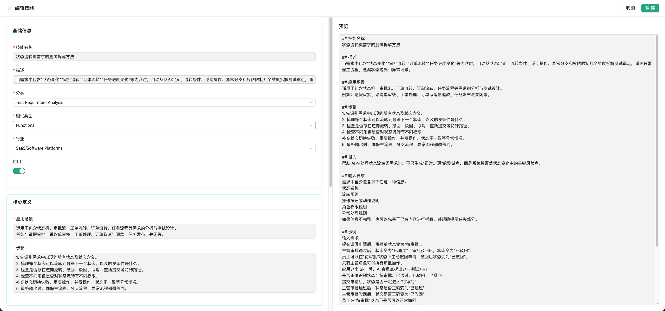Click the 测试类型 dropdown chevron icon

pos(311,125)
